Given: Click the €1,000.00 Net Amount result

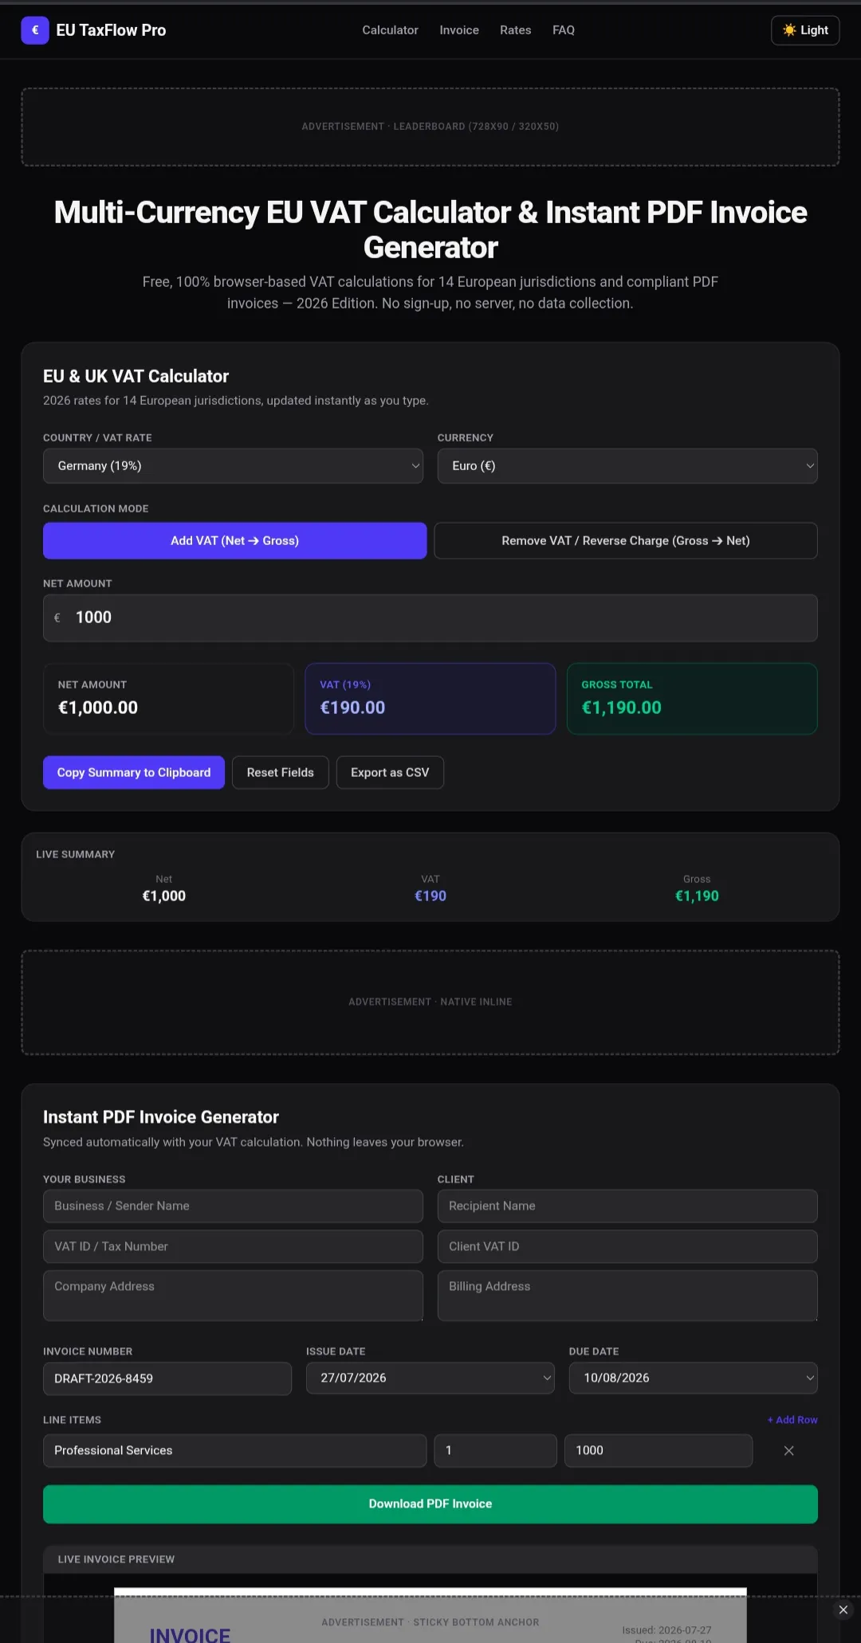Looking at the screenshot, I should pyautogui.click(x=98, y=708).
